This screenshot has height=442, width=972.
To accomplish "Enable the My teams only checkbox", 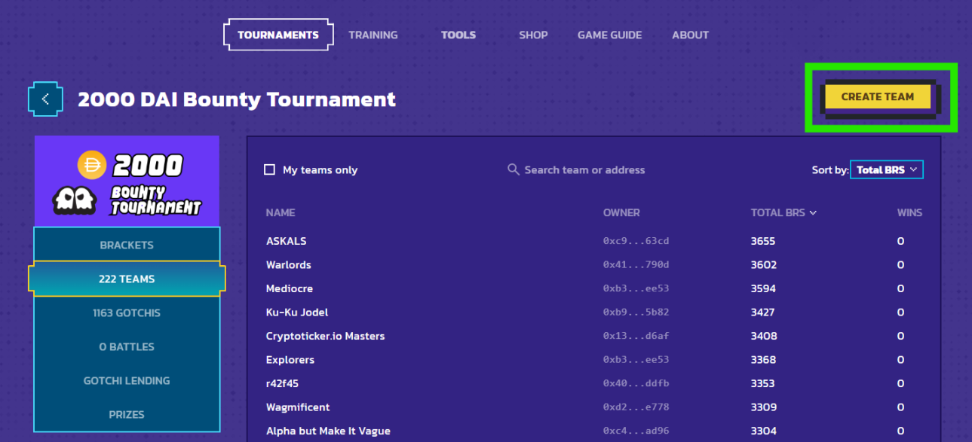I will click(269, 170).
